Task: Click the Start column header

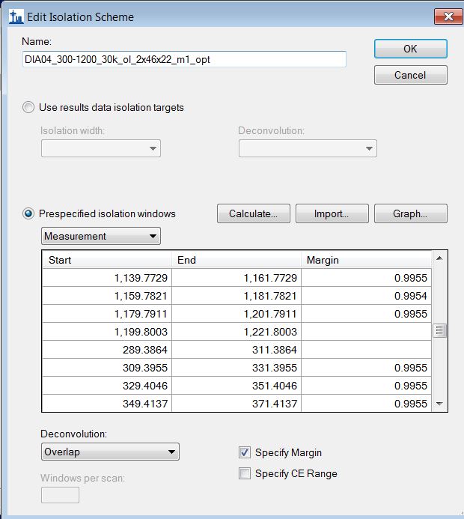Action: [x=106, y=260]
